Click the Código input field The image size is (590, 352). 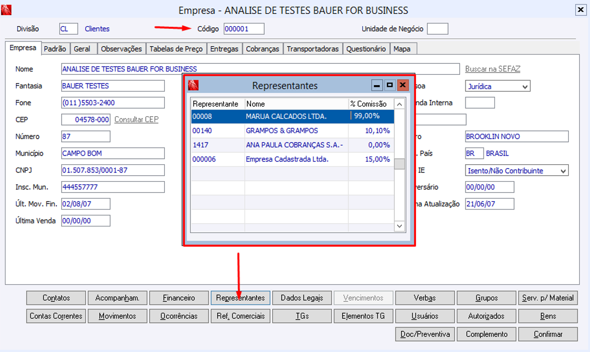click(x=244, y=29)
